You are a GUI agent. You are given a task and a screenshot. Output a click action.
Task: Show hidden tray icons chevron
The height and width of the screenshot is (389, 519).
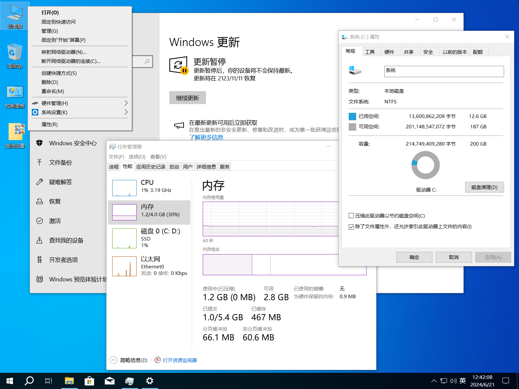coord(434,381)
